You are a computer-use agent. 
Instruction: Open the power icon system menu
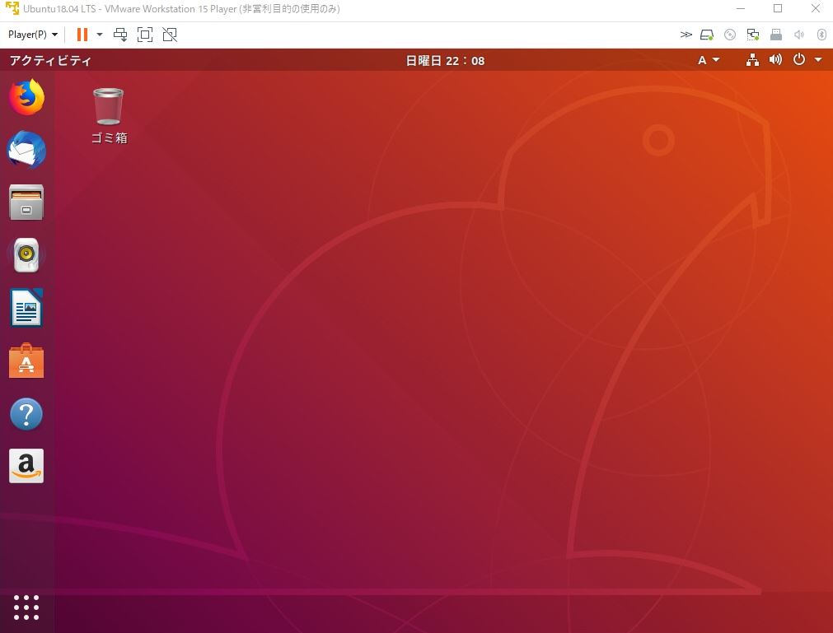(x=799, y=59)
